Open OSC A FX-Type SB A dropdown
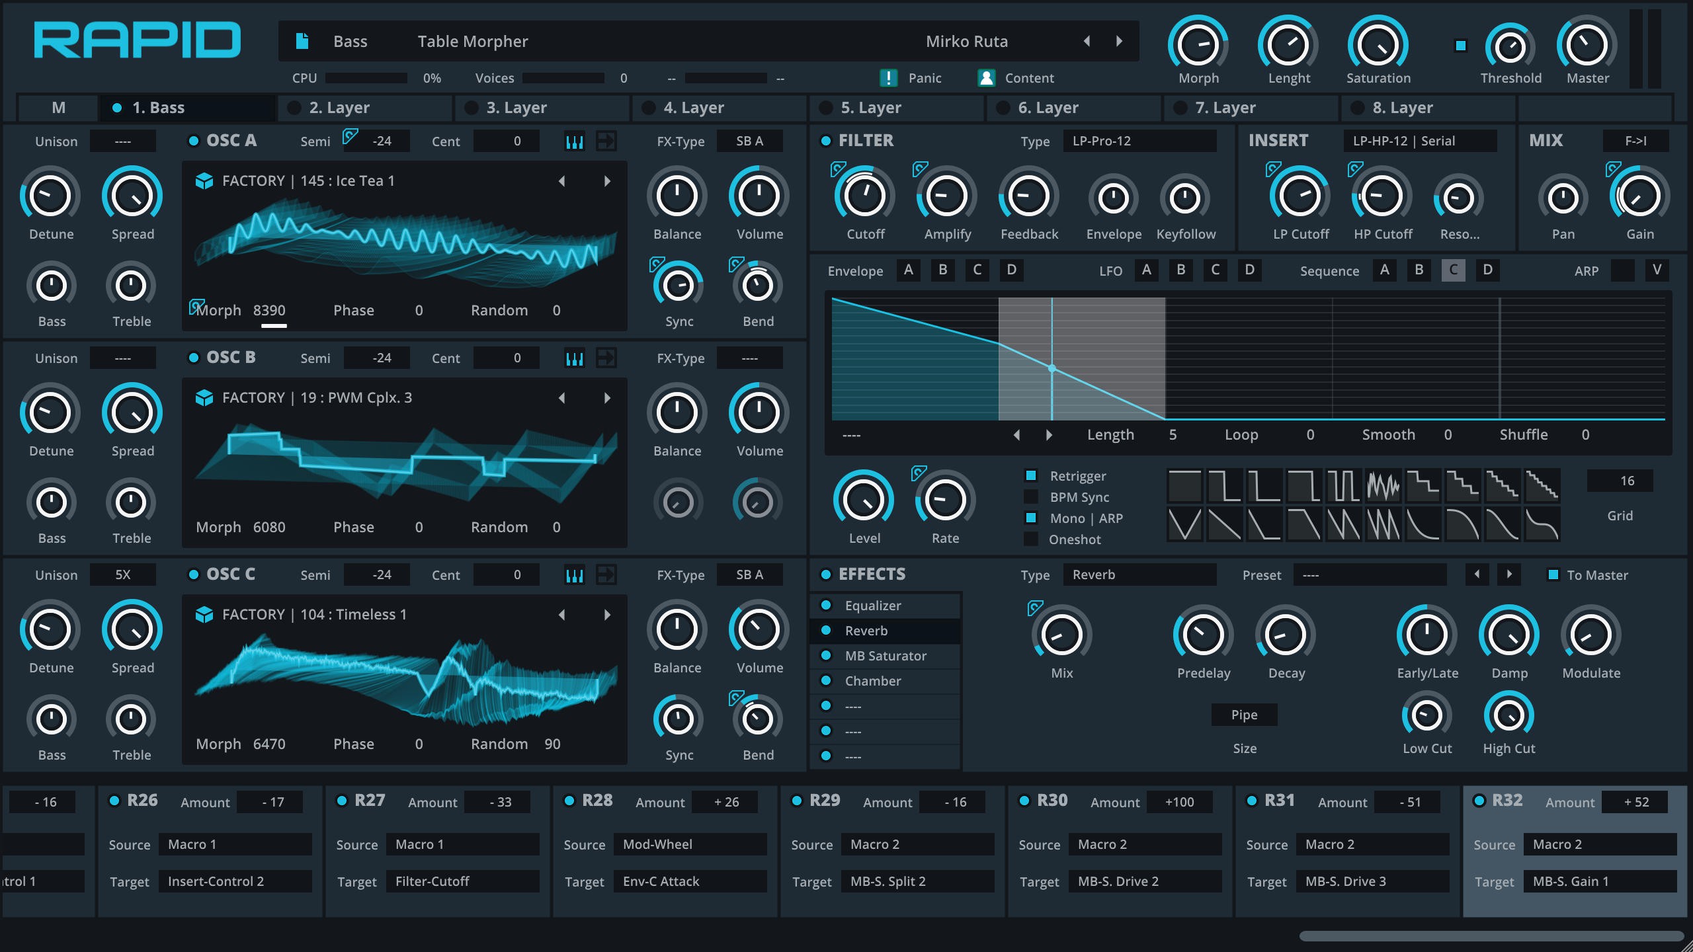Viewport: 1693px width, 952px height. [749, 141]
